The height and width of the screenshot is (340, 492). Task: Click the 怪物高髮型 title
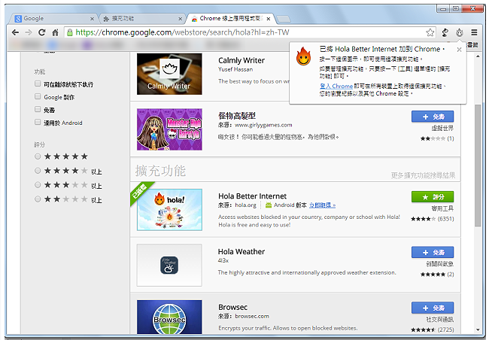[237, 116]
